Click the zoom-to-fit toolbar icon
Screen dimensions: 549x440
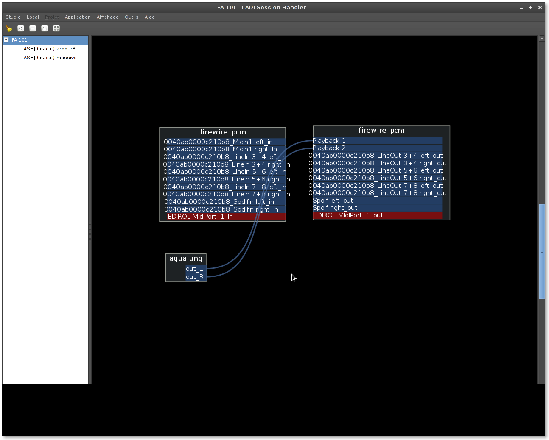pyautogui.click(x=56, y=28)
